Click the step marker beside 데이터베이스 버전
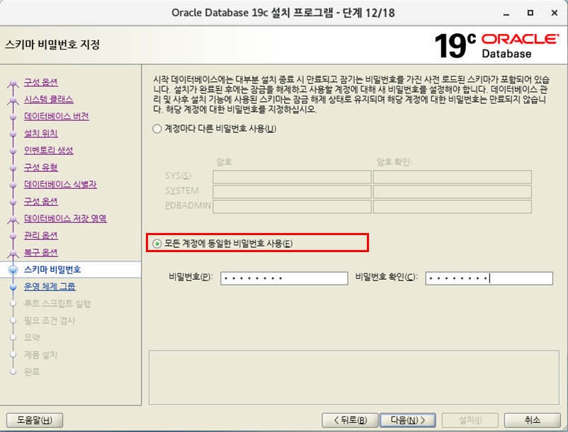 coord(13,117)
